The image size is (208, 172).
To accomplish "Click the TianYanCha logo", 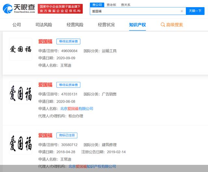I will click(19, 9).
